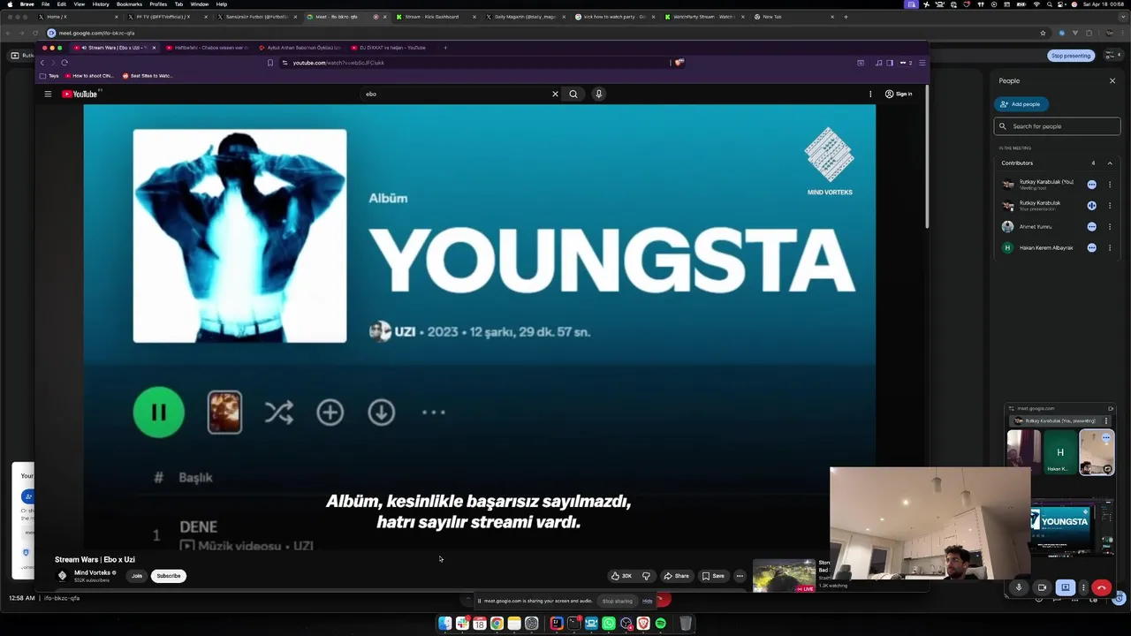Open How to shoot CIN bookmark
Image resolution: width=1131 pixels, height=636 pixels.
pos(88,76)
